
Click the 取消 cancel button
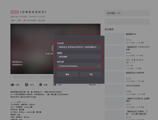point(67,74)
